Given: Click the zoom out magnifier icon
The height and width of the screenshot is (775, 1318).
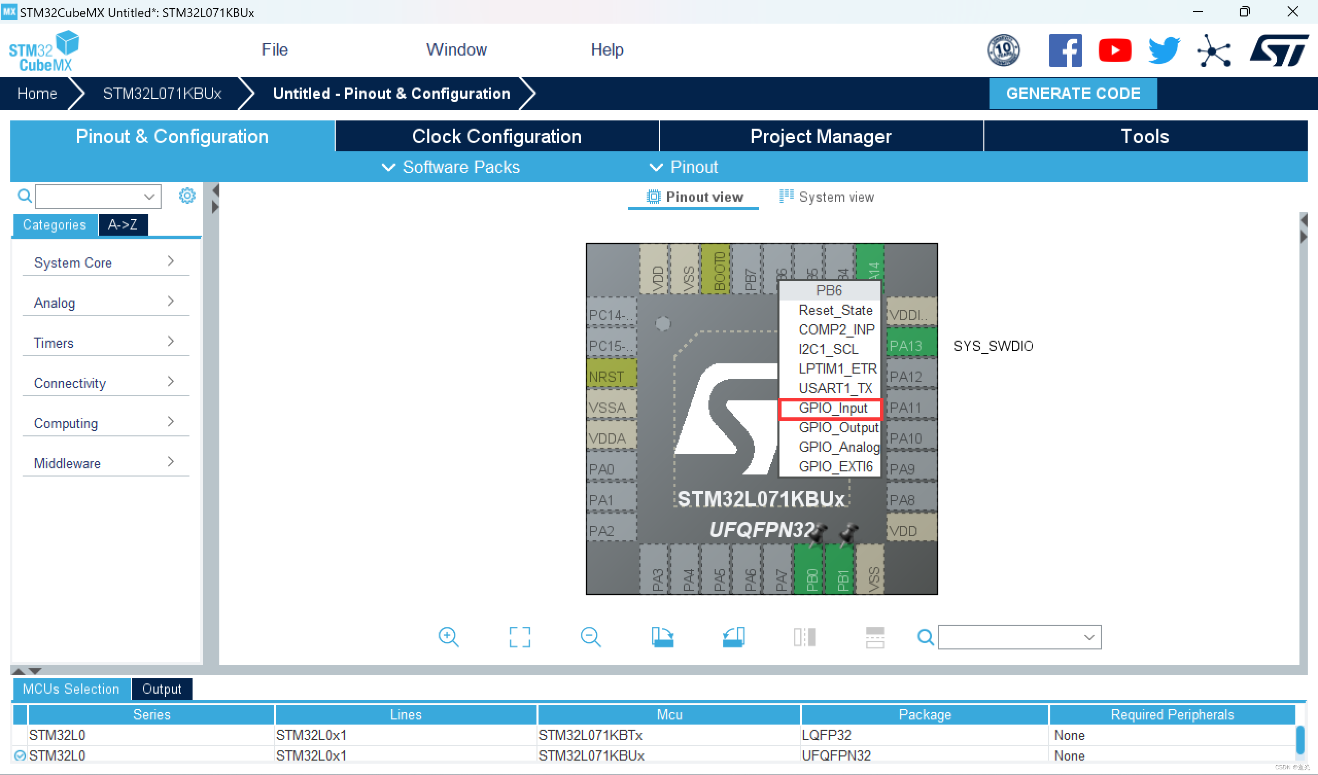Looking at the screenshot, I should click(591, 637).
